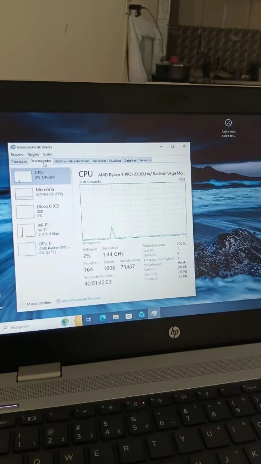
Task: Open the Opções menu
Action: coord(33,154)
